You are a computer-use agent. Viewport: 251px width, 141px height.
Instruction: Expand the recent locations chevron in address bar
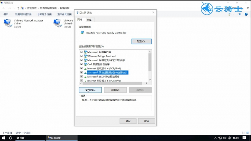14,8
